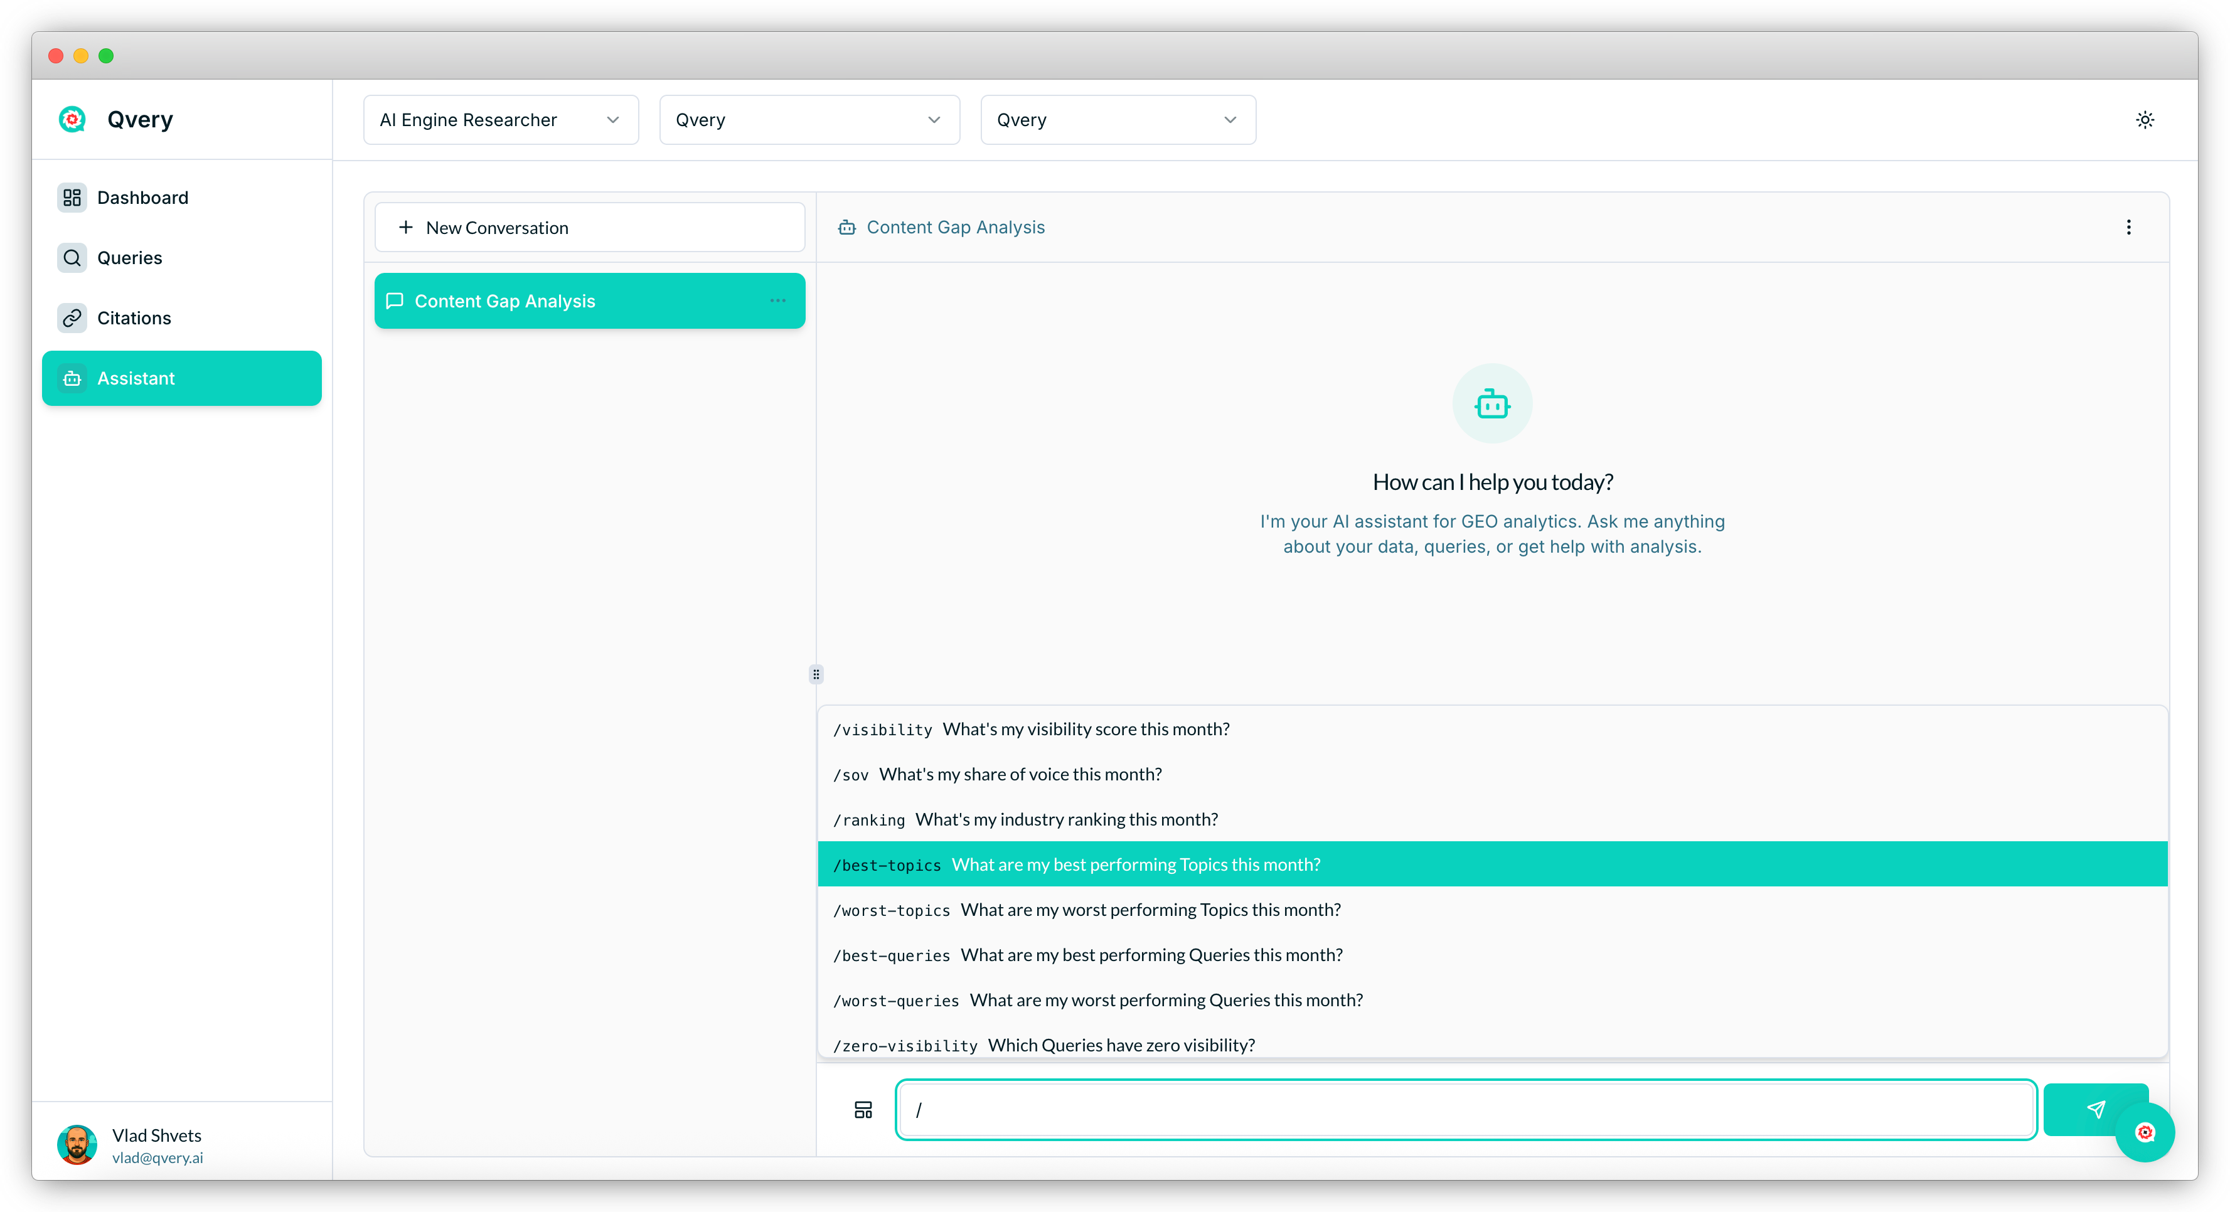Click the message input field

pos(1464,1109)
